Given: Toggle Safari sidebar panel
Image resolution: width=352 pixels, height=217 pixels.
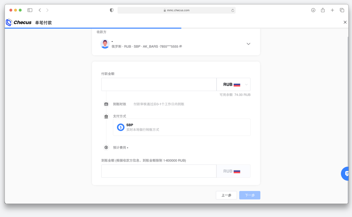Looking at the screenshot, I should tap(30, 10).
